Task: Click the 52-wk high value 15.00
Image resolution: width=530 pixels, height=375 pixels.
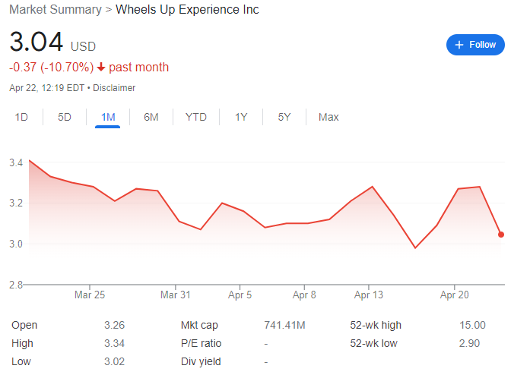Action: click(x=473, y=325)
